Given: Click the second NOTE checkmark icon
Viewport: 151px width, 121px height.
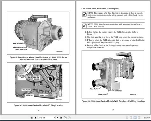Looking at the screenshot, I should point(84,26).
